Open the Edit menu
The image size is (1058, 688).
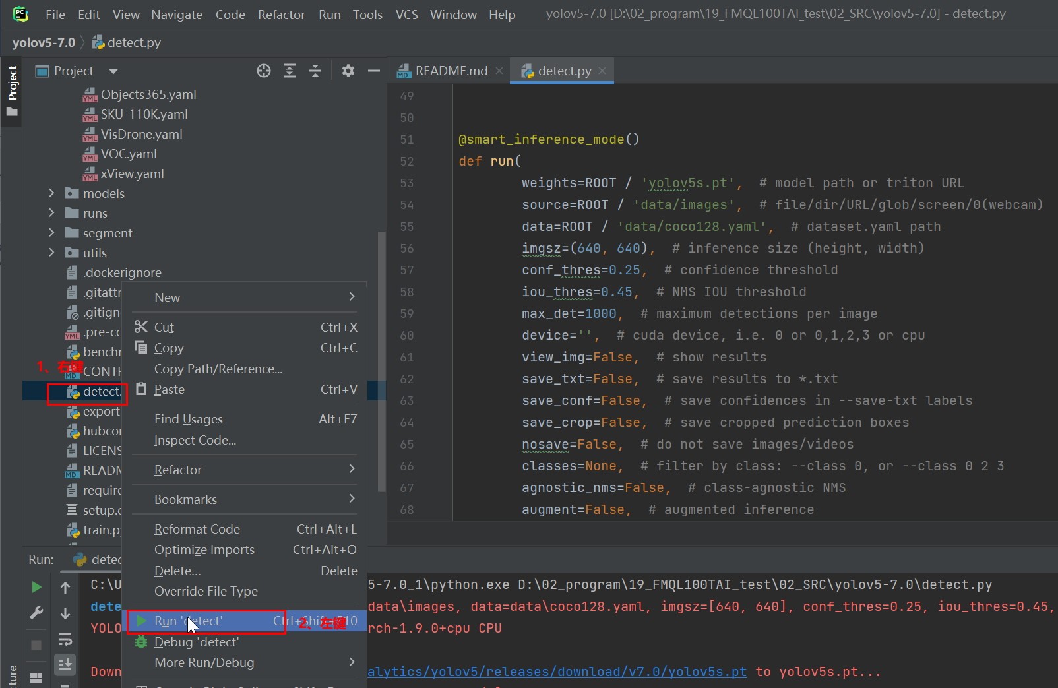pos(88,15)
